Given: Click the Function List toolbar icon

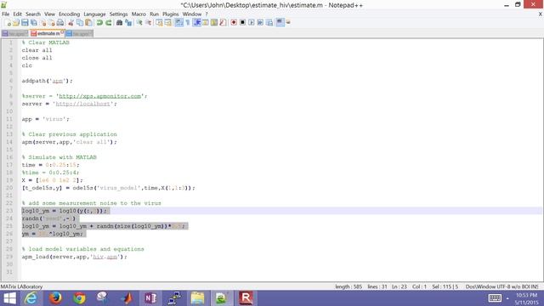Looking at the screenshot, I should [x=223, y=23].
